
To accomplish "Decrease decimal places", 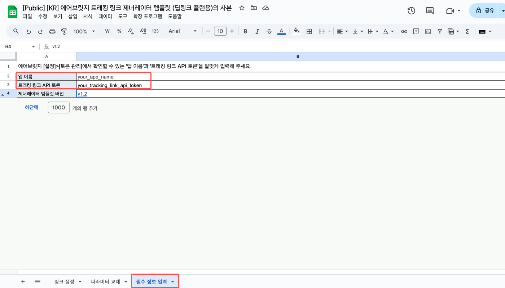I will click(x=131, y=31).
